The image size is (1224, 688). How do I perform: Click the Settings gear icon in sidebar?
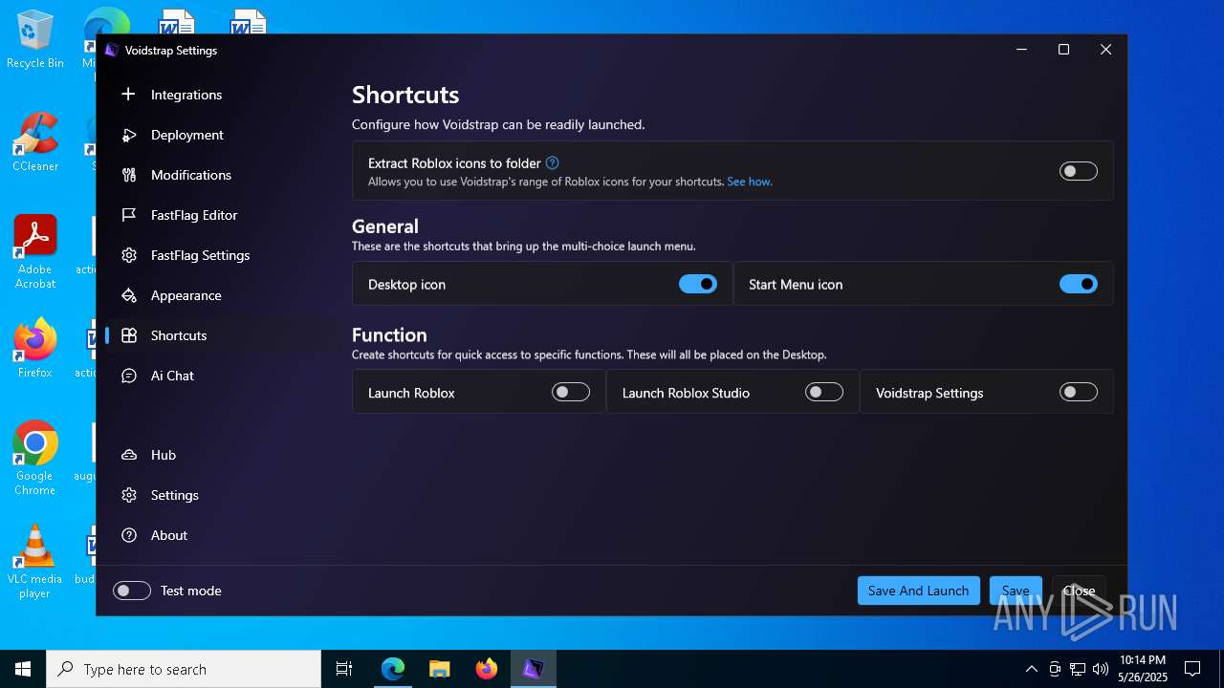[129, 495]
